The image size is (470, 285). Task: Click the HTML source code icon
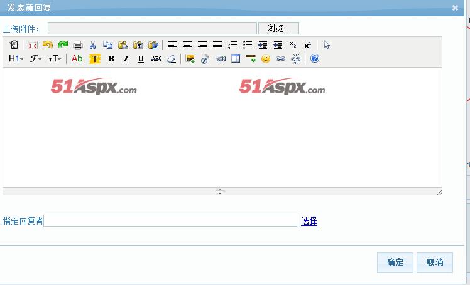click(x=14, y=45)
